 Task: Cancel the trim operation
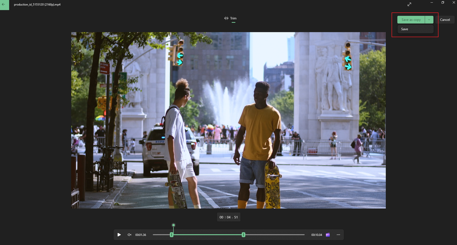(445, 20)
